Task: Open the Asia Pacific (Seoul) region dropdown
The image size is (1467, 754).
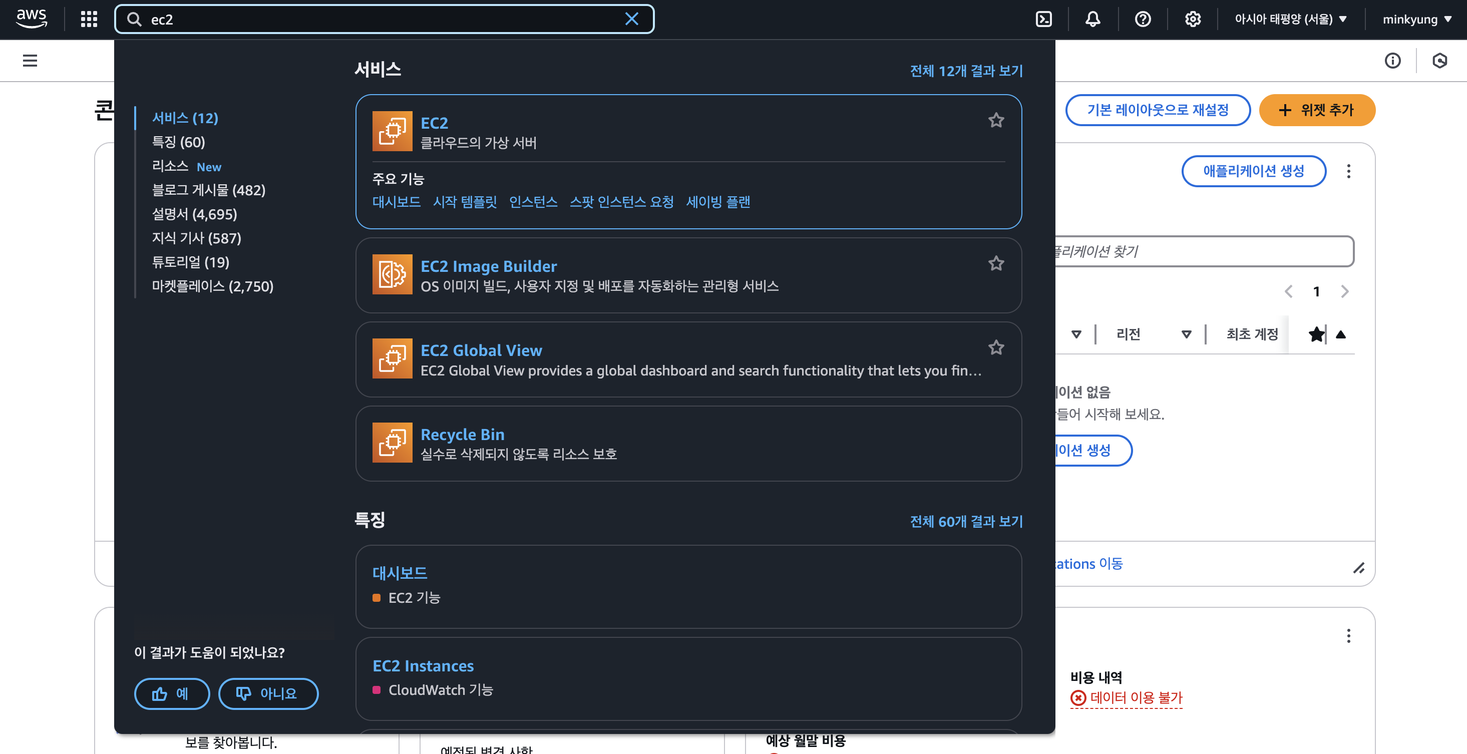Action: [x=1290, y=20]
